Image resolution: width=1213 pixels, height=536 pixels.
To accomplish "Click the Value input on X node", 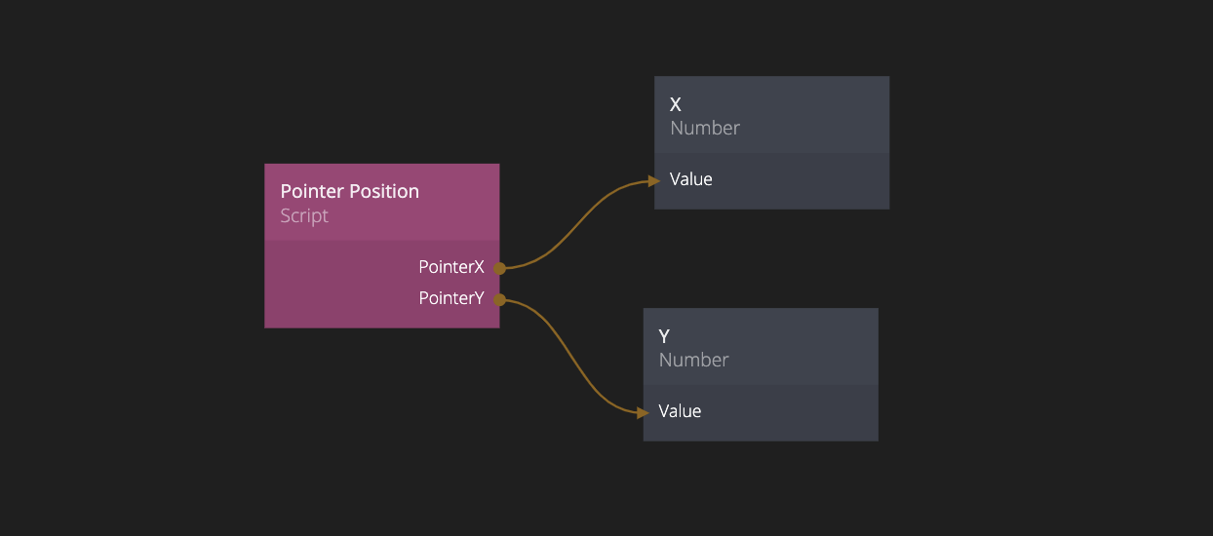I will point(691,179).
